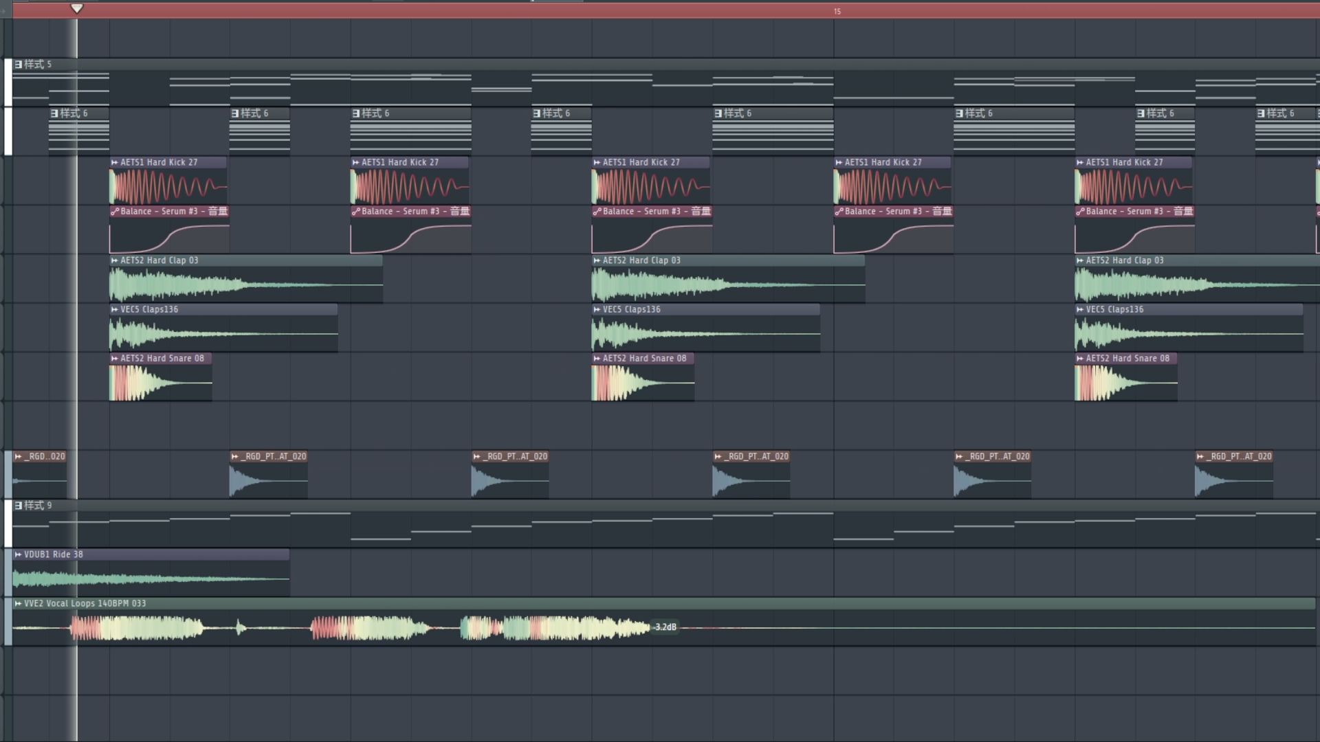Click the clip icon of the first _RGD_PT..AT_020 clip
Screen dimensions: 1320x742
(235, 457)
